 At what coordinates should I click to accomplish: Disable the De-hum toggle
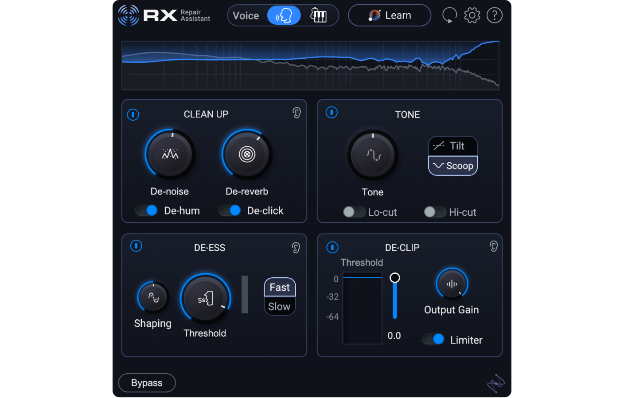coord(146,210)
